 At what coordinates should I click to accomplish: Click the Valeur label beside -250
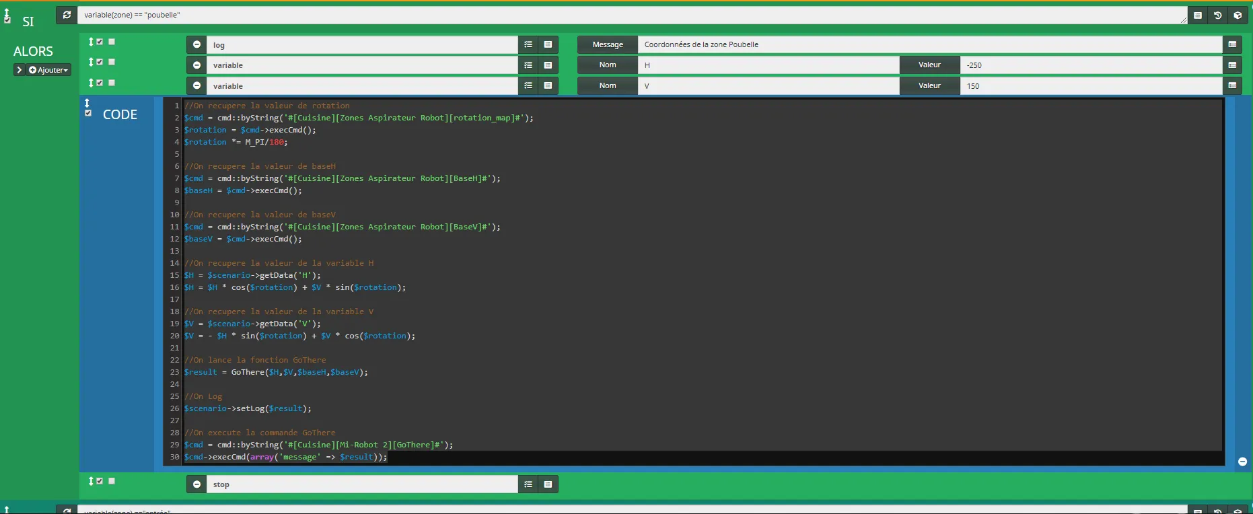tap(929, 65)
